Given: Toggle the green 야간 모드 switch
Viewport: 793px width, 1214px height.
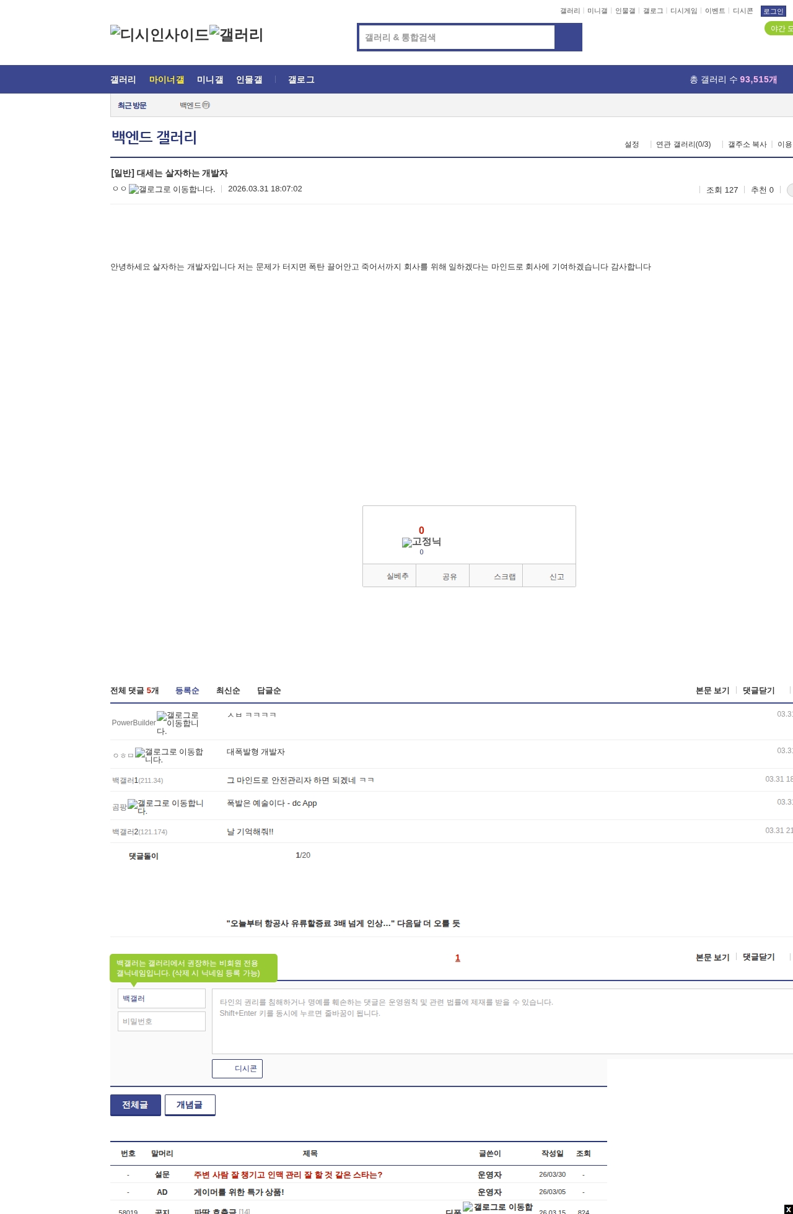Looking at the screenshot, I should pos(779,28).
